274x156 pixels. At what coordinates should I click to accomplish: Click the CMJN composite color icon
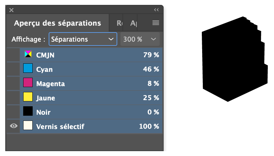point(28,54)
